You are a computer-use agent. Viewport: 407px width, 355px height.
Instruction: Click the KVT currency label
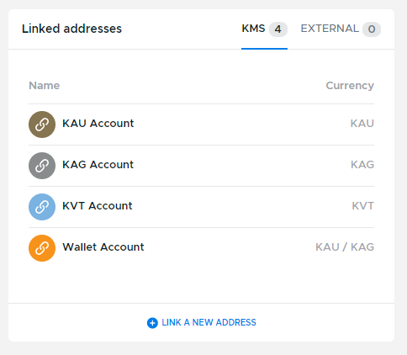363,206
